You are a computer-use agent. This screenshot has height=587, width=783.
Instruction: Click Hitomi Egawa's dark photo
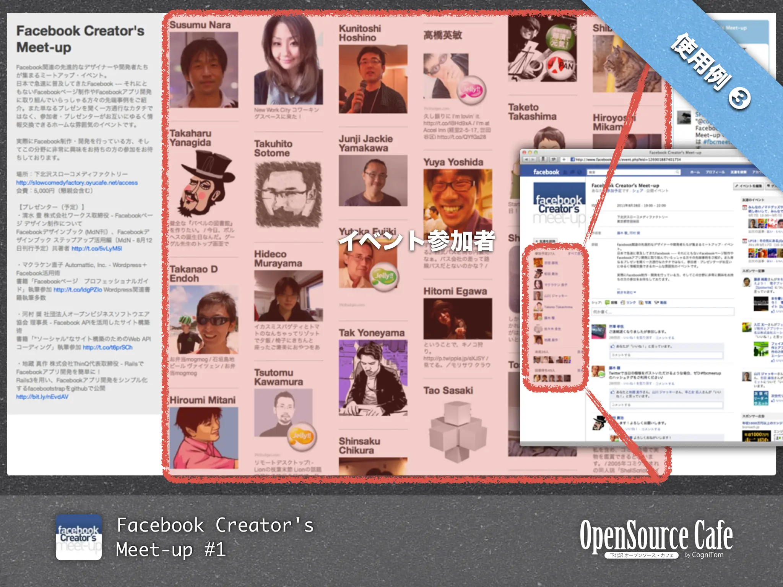pyautogui.click(x=458, y=319)
